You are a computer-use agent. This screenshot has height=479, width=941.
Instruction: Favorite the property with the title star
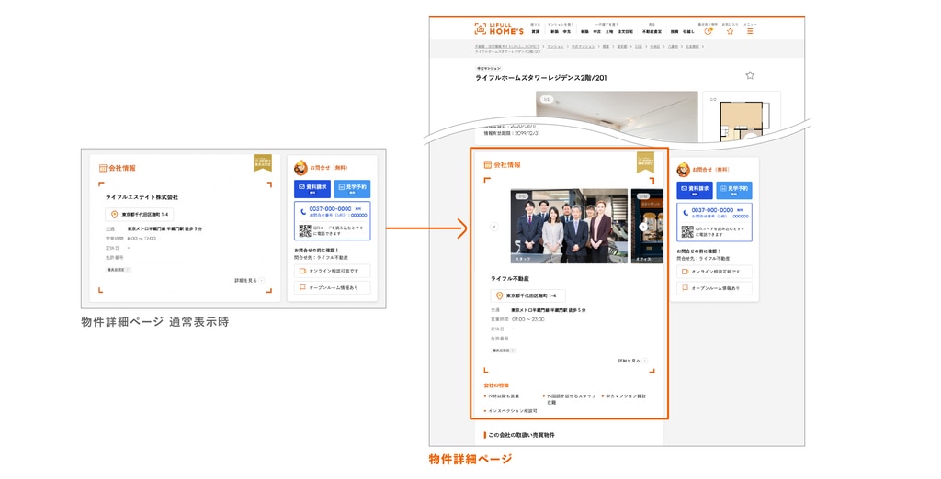coord(750,75)
